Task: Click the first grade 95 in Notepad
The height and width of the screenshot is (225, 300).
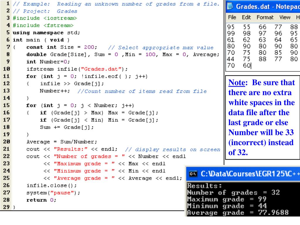Action: pyautogui.click(x=231, y=27)
